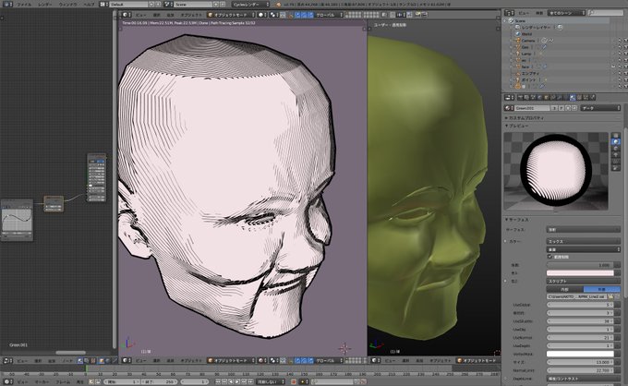
Task: Select the sphere preview type icon
Action: 616,141
